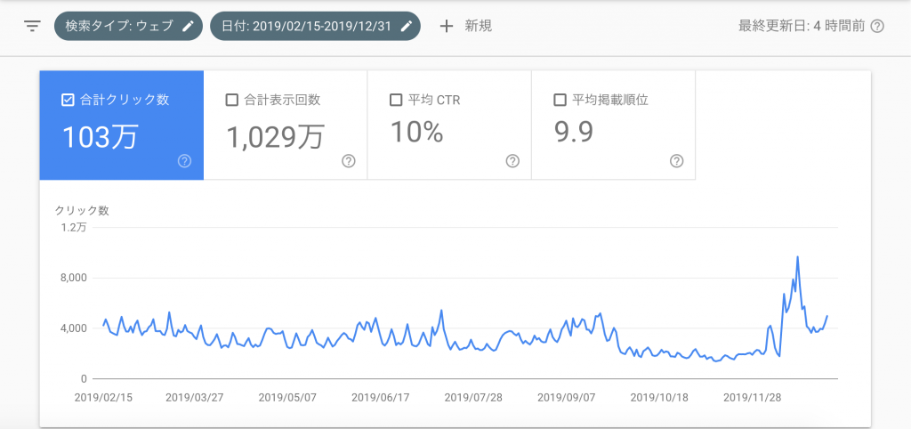Image resolution: width=911 pixels, height=429 pixels.
Task: Click the 9.9 average position value
Action: coord(574,132)
